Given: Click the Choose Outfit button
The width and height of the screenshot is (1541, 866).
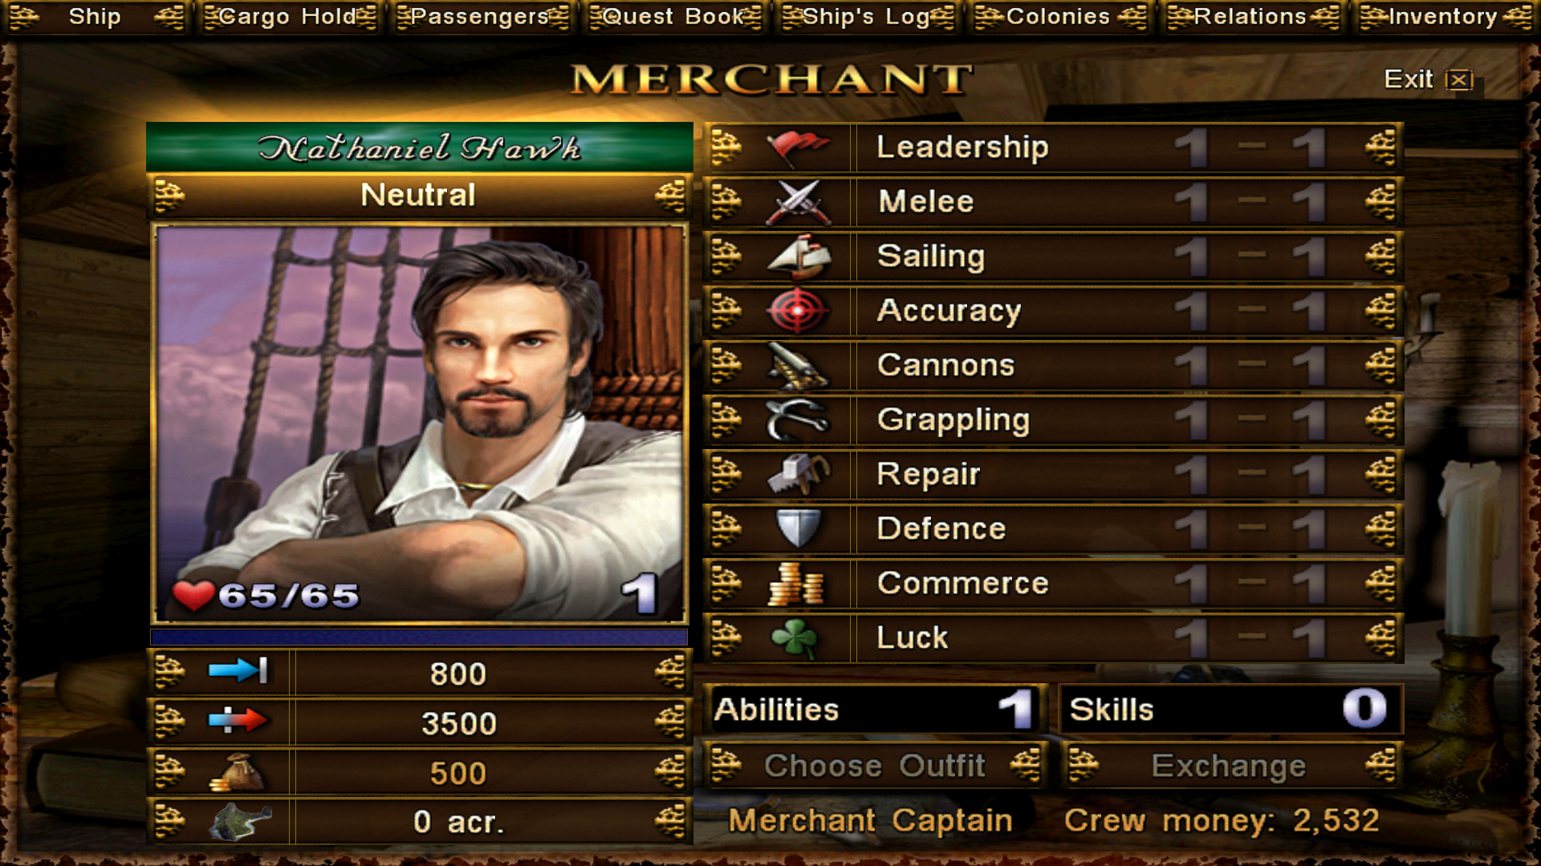Looking at the screenshot, I should pos(875,766).
